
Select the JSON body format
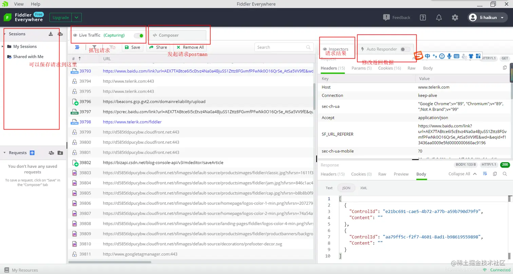pyautogui.click(x=346, y=188)
